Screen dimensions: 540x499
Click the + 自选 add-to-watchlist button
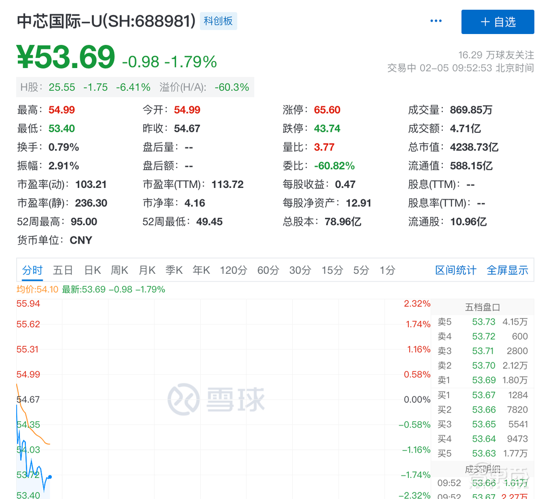coord(497,22)
